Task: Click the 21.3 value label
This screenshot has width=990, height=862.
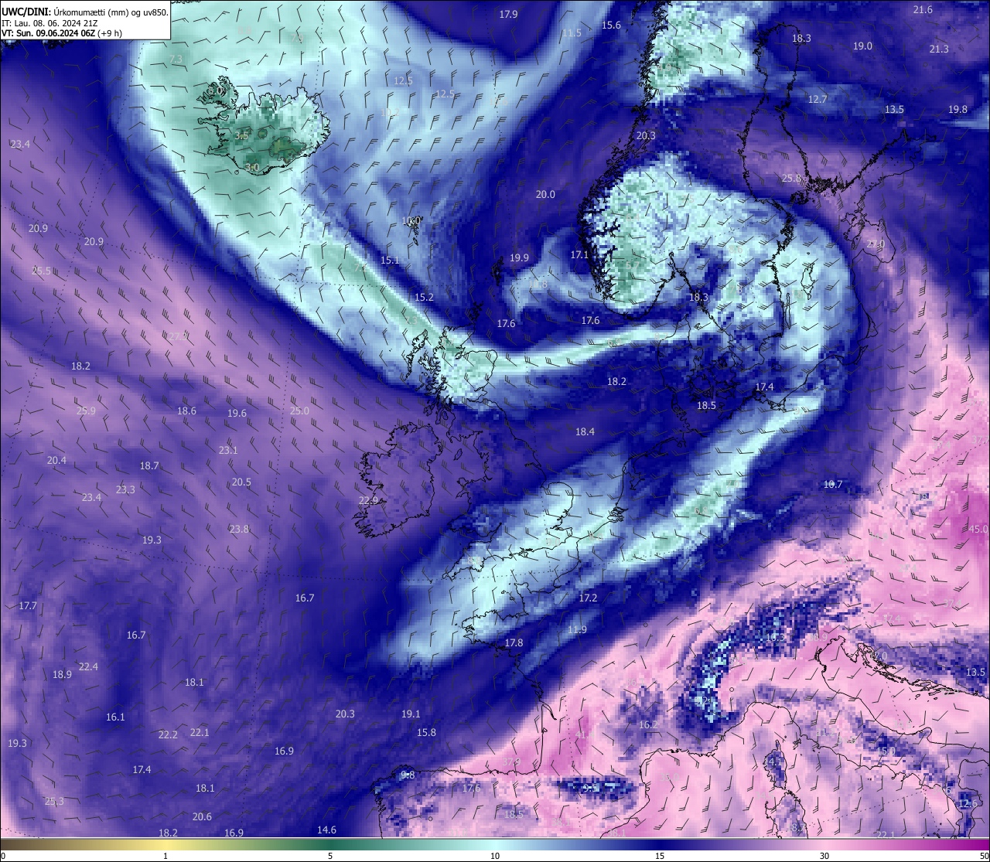Action: coord(939,49)
